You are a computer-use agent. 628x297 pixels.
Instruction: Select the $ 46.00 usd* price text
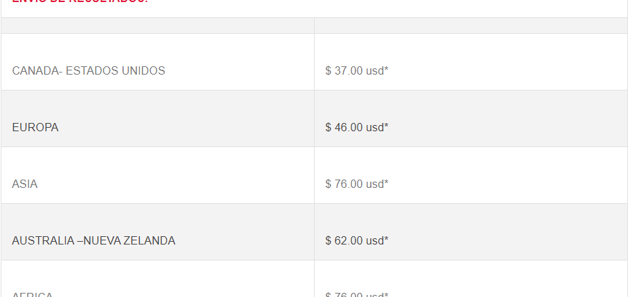click(x=357, y=128)
